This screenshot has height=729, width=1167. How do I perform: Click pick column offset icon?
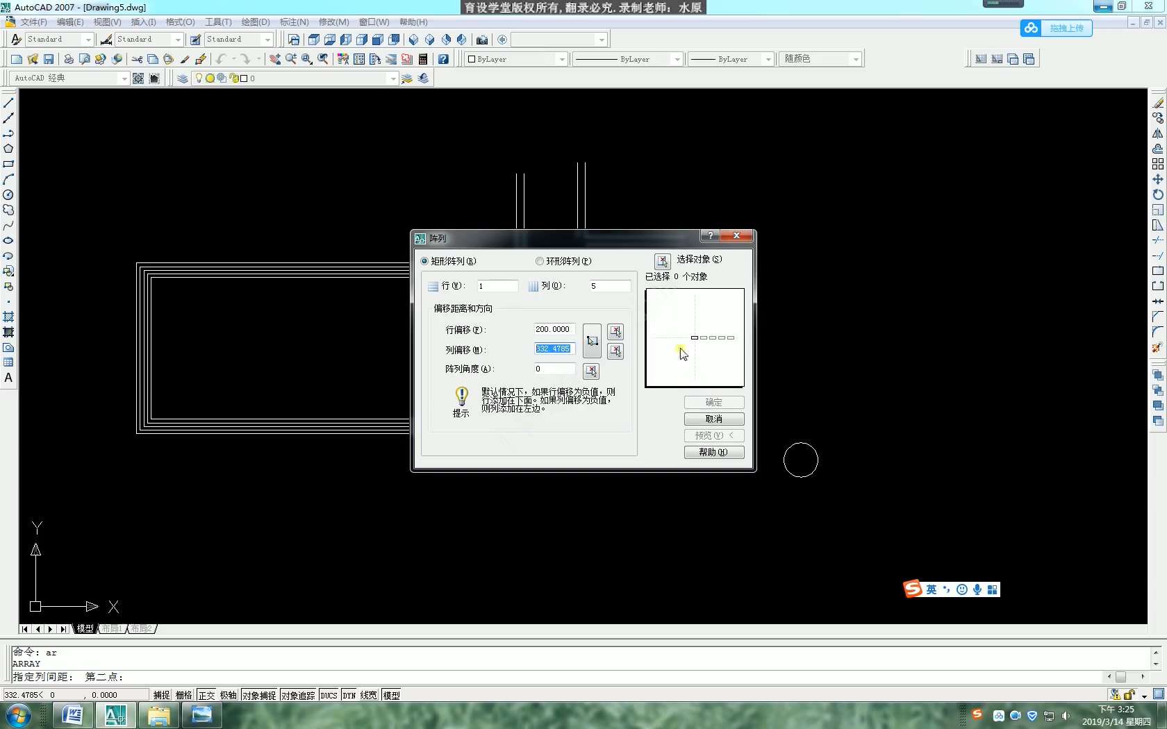click(x=615, y=351)
